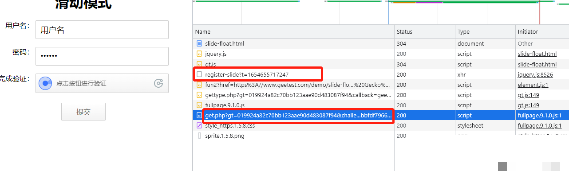Click the script icon on the highlighted get.php row
The width and height of the screenshot is (569, 171).
(199, 116)
